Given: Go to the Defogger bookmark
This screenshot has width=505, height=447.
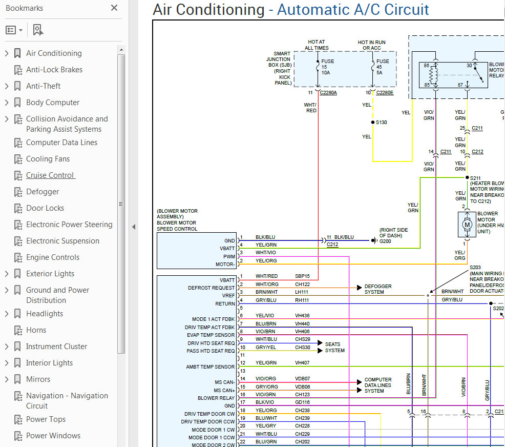Looking at the screenshot, I should click(x=43, y=192).
